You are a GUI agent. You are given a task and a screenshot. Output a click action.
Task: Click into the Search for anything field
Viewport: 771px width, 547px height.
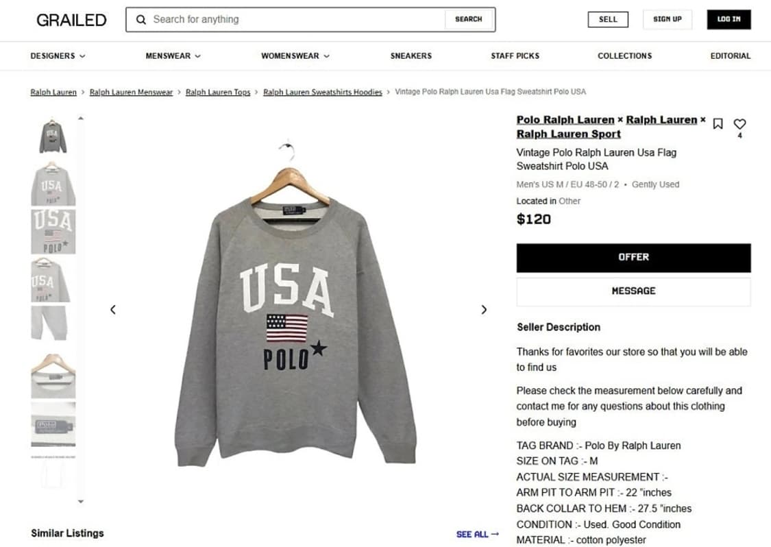[x=295, y=20]
